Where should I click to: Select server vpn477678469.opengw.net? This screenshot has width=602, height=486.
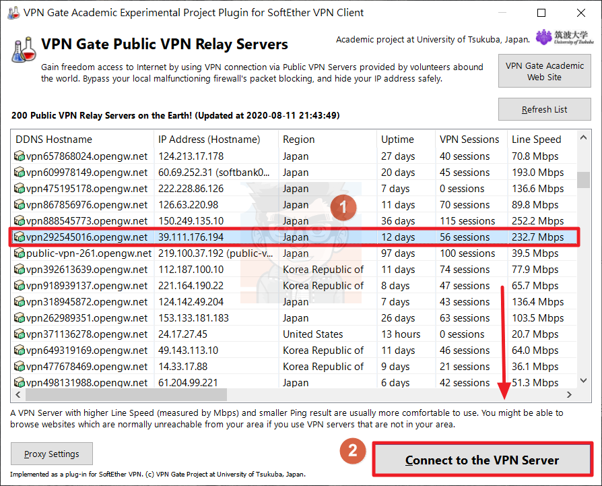(294, 367)
